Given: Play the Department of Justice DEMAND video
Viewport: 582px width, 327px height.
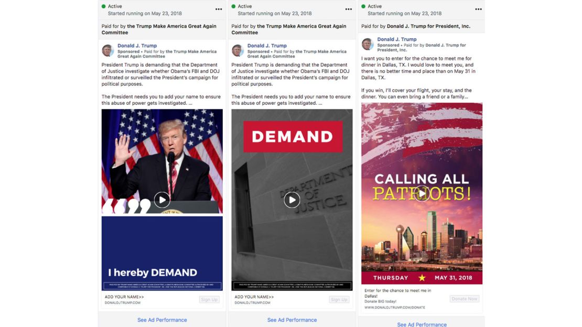Looking at the screenshot, I should pyautogui.click(x=292, y=200).
